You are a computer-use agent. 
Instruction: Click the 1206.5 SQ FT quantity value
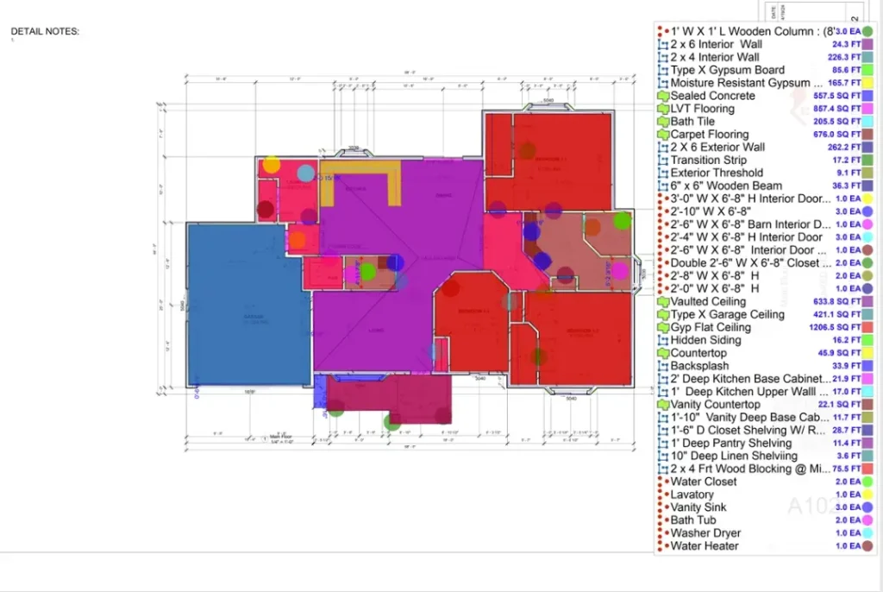835,328
